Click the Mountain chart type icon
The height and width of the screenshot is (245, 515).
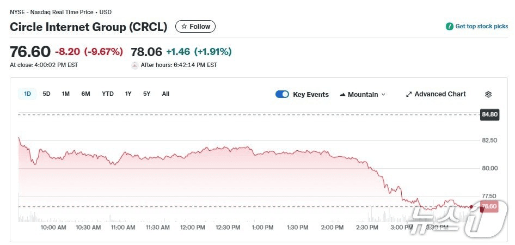point(342,95)
